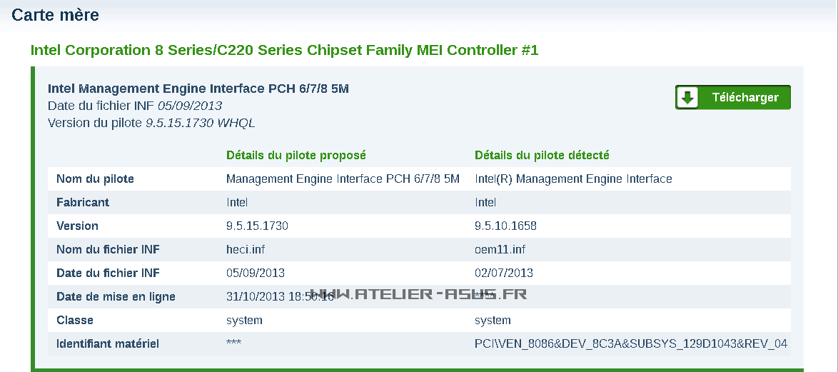This screenshot has width=838, height=372.
Task: Click the Classe row label
Action: 75,320
